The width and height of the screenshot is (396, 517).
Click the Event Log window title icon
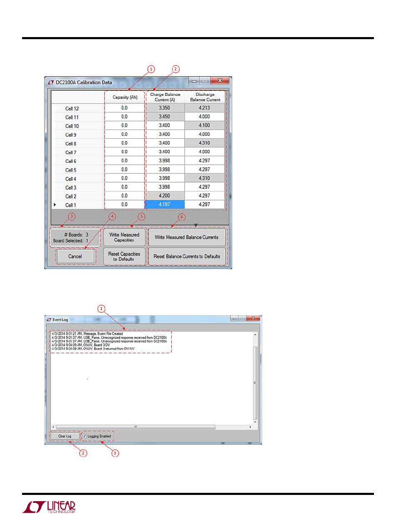(x=48, y=320)
